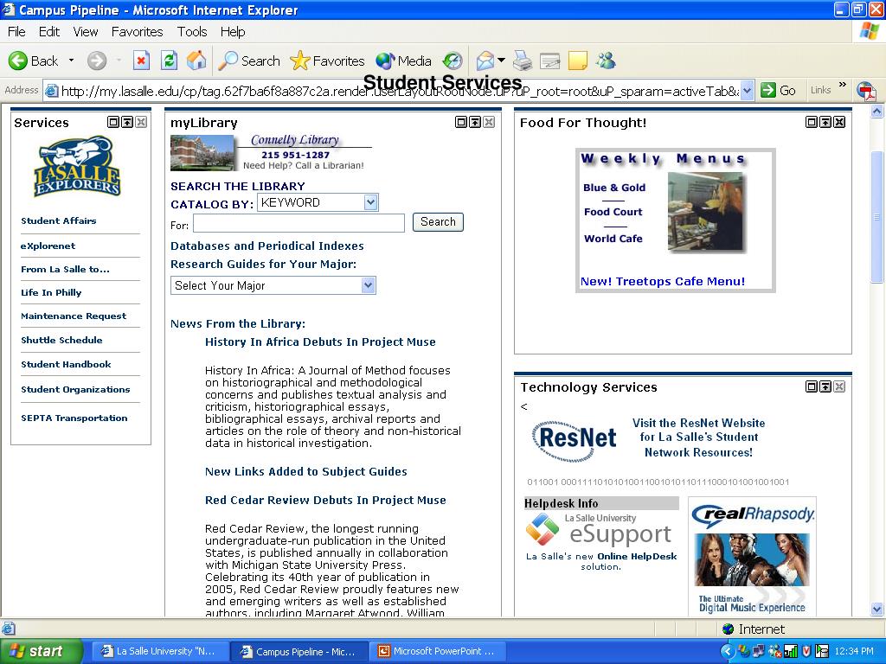Open the Tools menu
Viewport: 886px width, 664px height.
point(192,32)
